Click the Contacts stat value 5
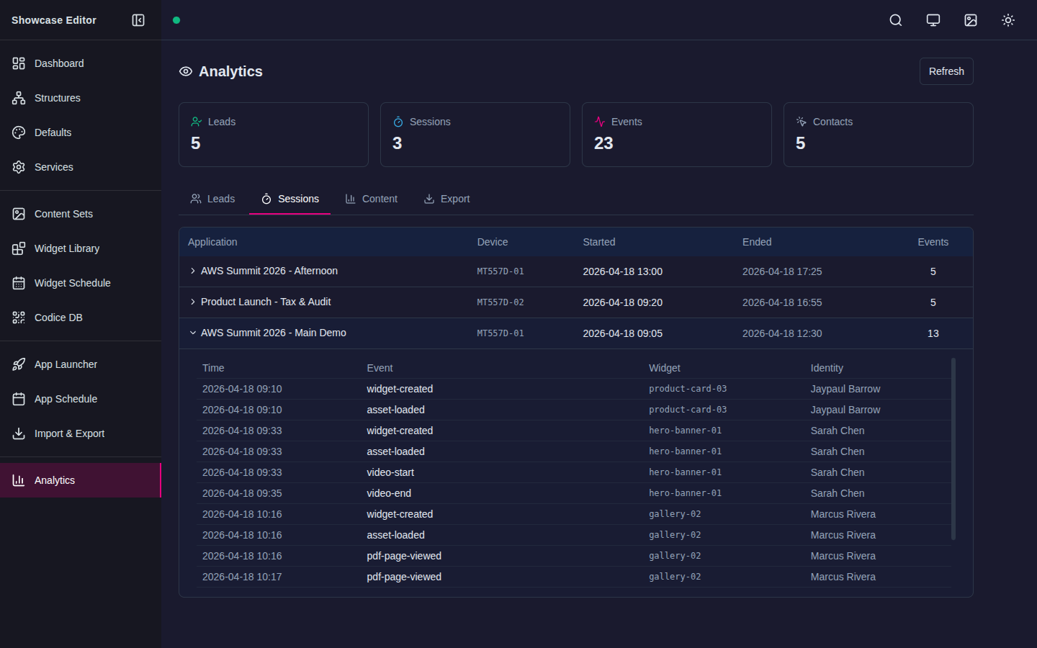 [801, 143]
